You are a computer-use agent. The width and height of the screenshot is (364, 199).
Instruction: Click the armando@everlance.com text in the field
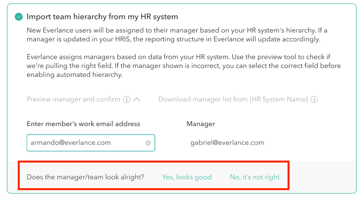[71, 143]
